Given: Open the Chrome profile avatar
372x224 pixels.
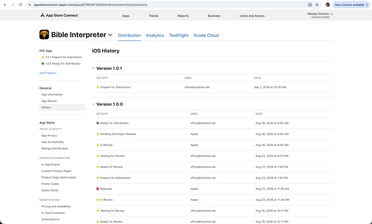Looking at the screenshot, I should tap(328, 5).
